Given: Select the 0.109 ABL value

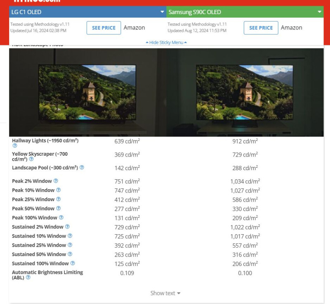Looking at the screenshot, I should pyautogui.click(x=127, y=273).
